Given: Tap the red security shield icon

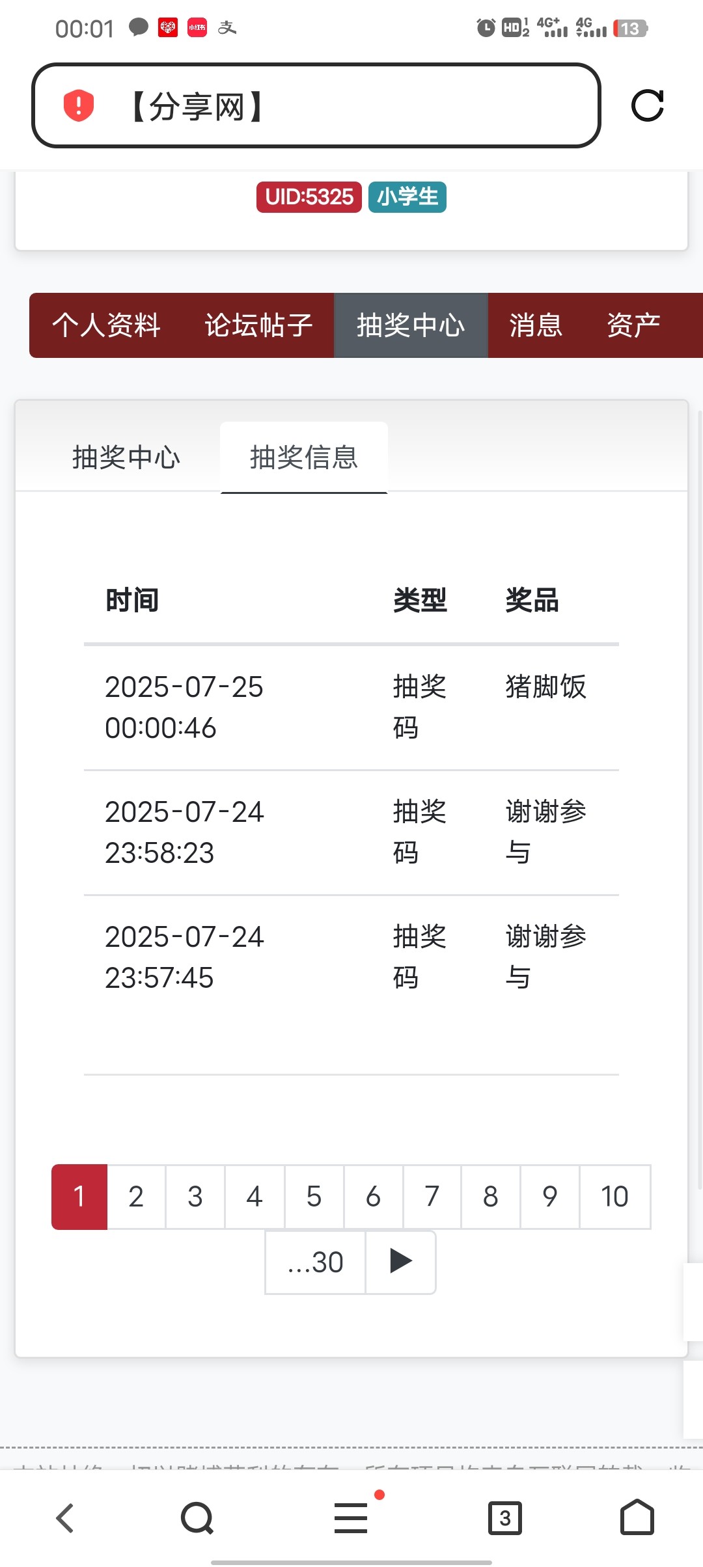Looking at the screenshot, I should (x=79, y=105).
